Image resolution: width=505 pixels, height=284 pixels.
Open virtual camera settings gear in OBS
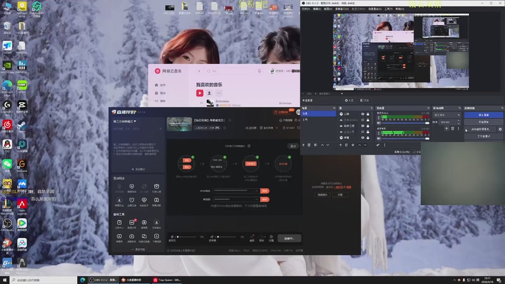[500, 129]
